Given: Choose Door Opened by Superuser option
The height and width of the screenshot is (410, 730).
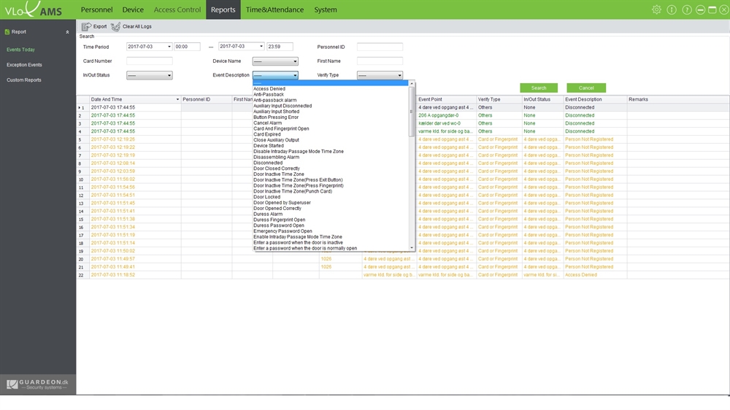Looking at the screenshot, I should tap(282, 203).
